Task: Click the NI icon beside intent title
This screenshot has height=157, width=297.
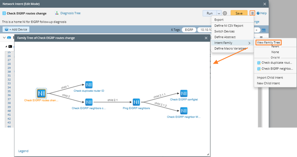Action: pos(4,13)
